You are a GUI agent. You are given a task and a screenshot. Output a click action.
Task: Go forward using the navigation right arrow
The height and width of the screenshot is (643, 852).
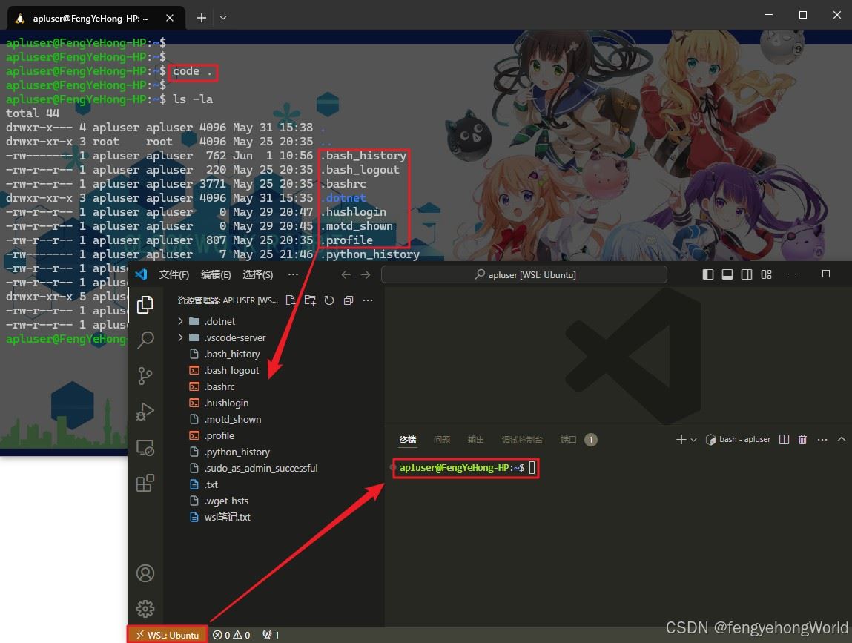point(366,274)
